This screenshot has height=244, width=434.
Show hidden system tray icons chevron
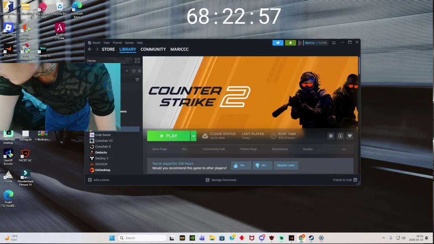(x=383, y=238)
